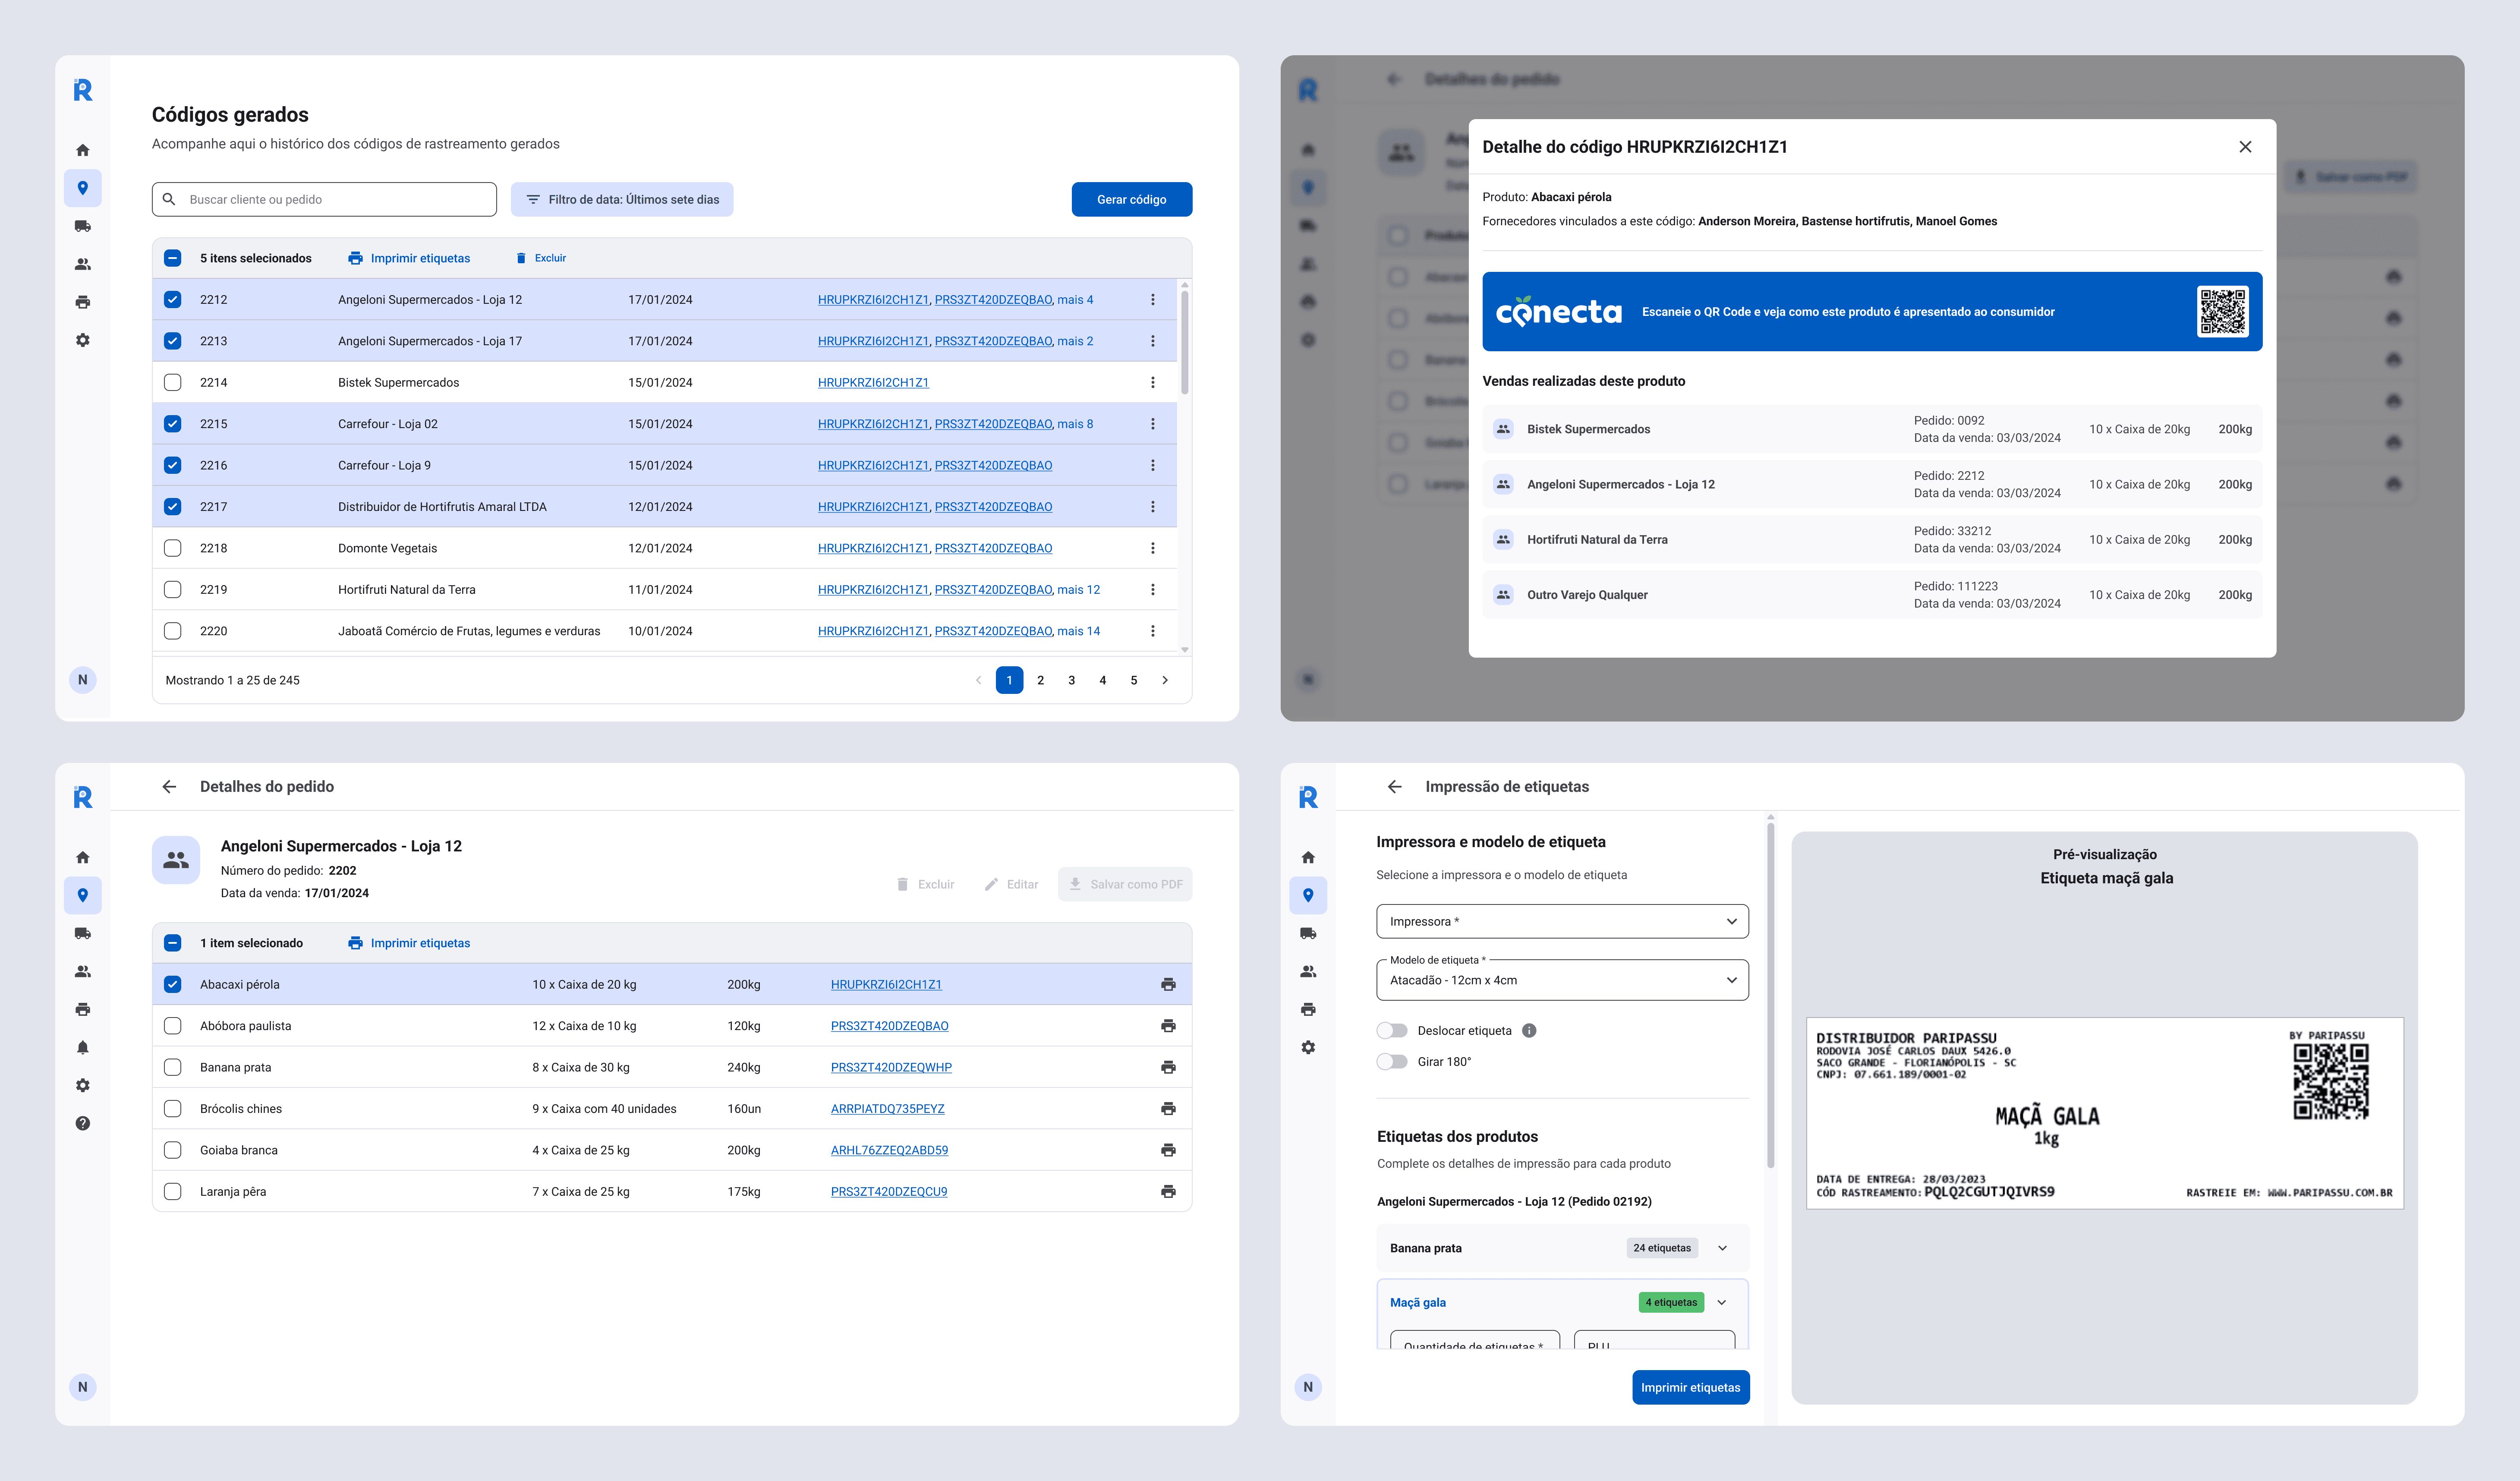
Task: Uncheck the checkbox for order 2212
Action: click(173, 299)
